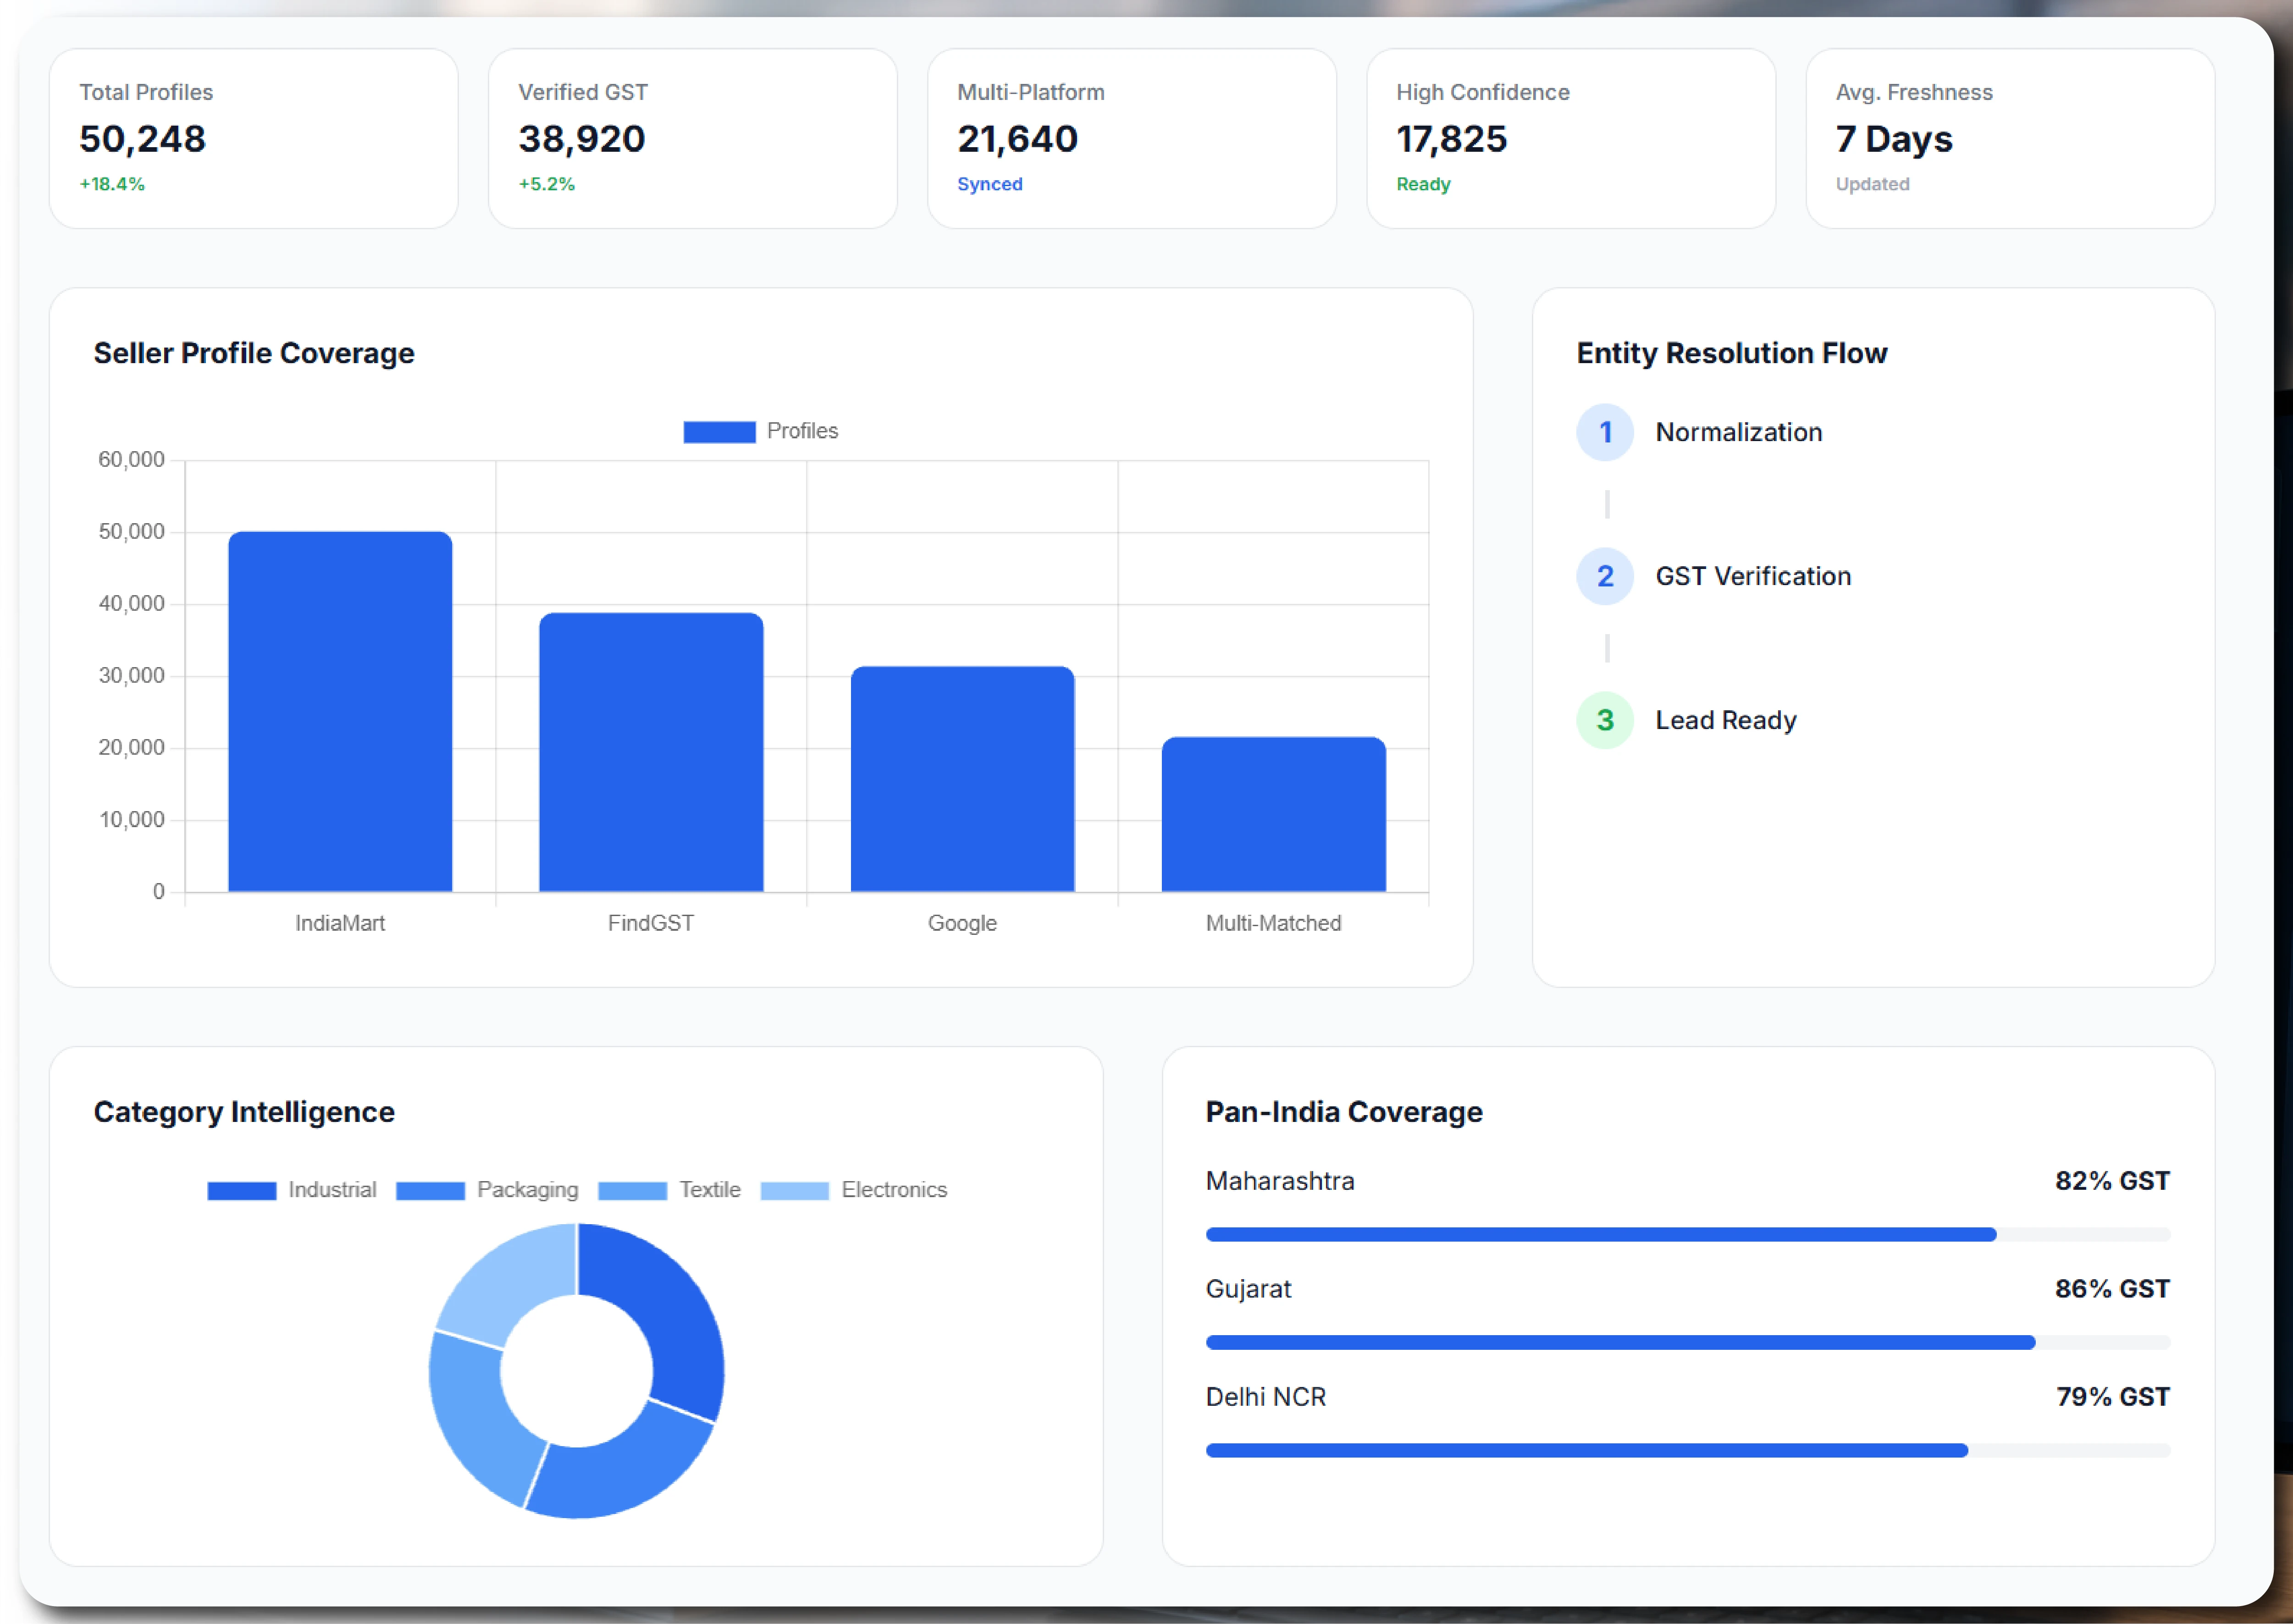Open the Verified GST stat card
2293x1624 pixels.
click(x=693, y=139)
